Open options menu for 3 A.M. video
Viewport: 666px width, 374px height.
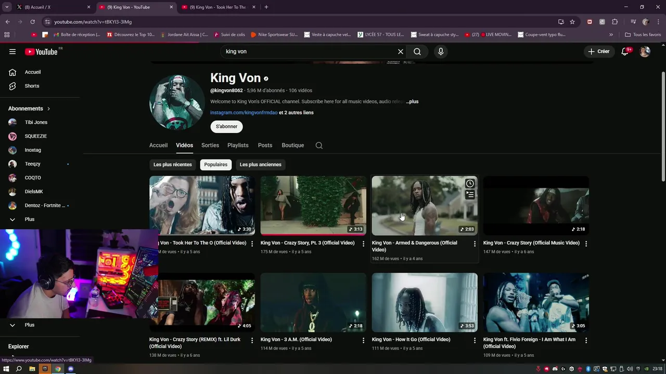click(x=363, y=340)
